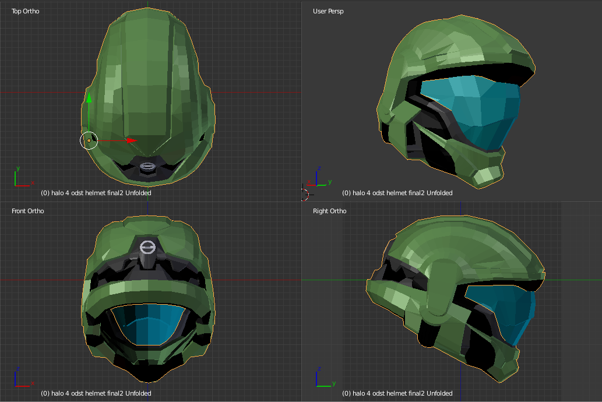Click the blue visor in Front Ortho view
Image resolution: width=602 pixels, height=402 pixels.
(x=148, y=325)
